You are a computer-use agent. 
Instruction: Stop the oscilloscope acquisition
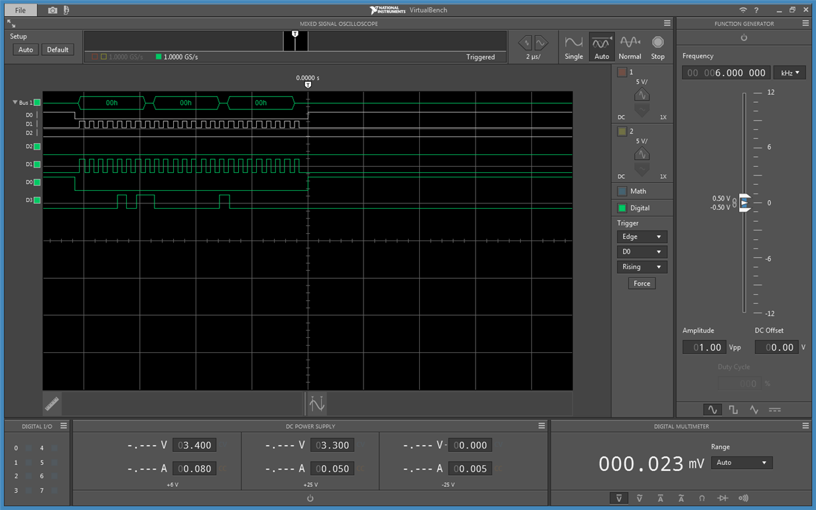coord(657,48)
